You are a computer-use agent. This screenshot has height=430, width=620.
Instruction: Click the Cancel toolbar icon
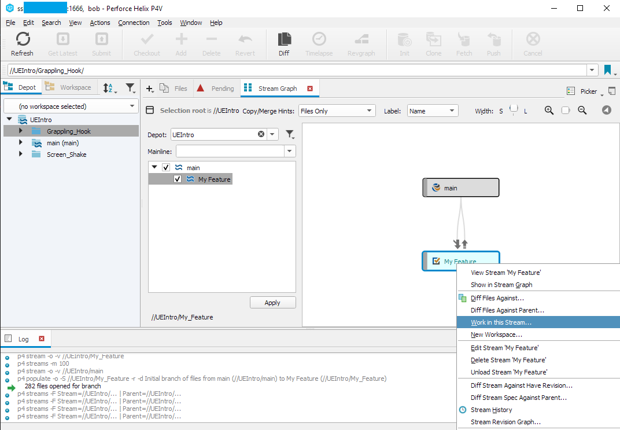[533, 43]
